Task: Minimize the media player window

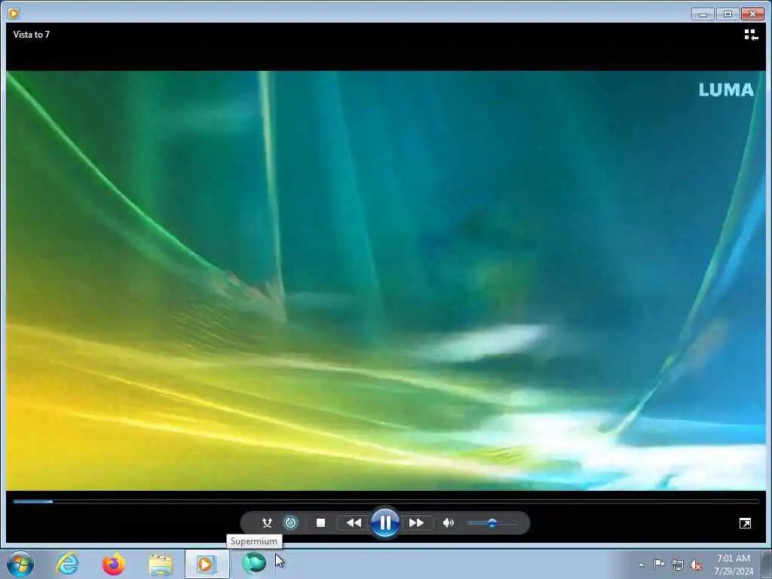Action: coord(703,14)
